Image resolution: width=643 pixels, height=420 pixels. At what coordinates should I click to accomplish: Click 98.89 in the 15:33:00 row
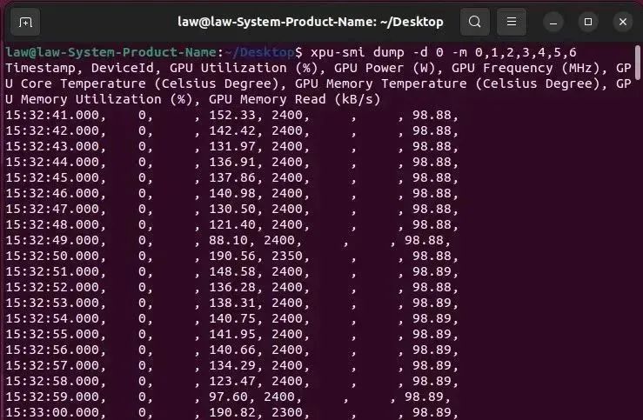pyautogui.click(x=432, y=412)
